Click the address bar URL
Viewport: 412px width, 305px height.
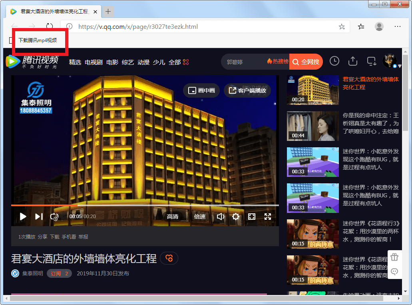point(138,26)
